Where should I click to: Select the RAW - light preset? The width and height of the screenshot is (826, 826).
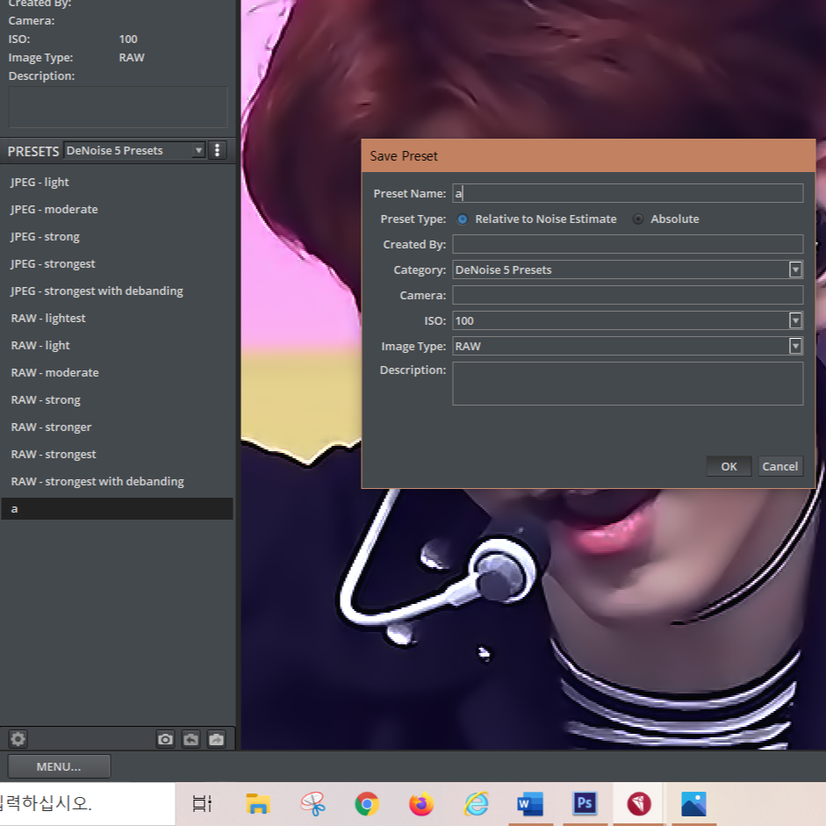click(x=117, y=346)
